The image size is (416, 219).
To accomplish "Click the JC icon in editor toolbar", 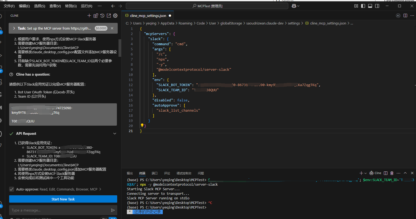I will click(398, 16).
